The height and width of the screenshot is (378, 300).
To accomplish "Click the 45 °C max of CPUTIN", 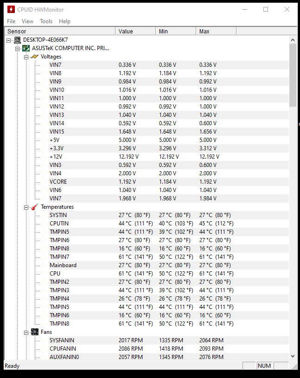I will point(216,224).
